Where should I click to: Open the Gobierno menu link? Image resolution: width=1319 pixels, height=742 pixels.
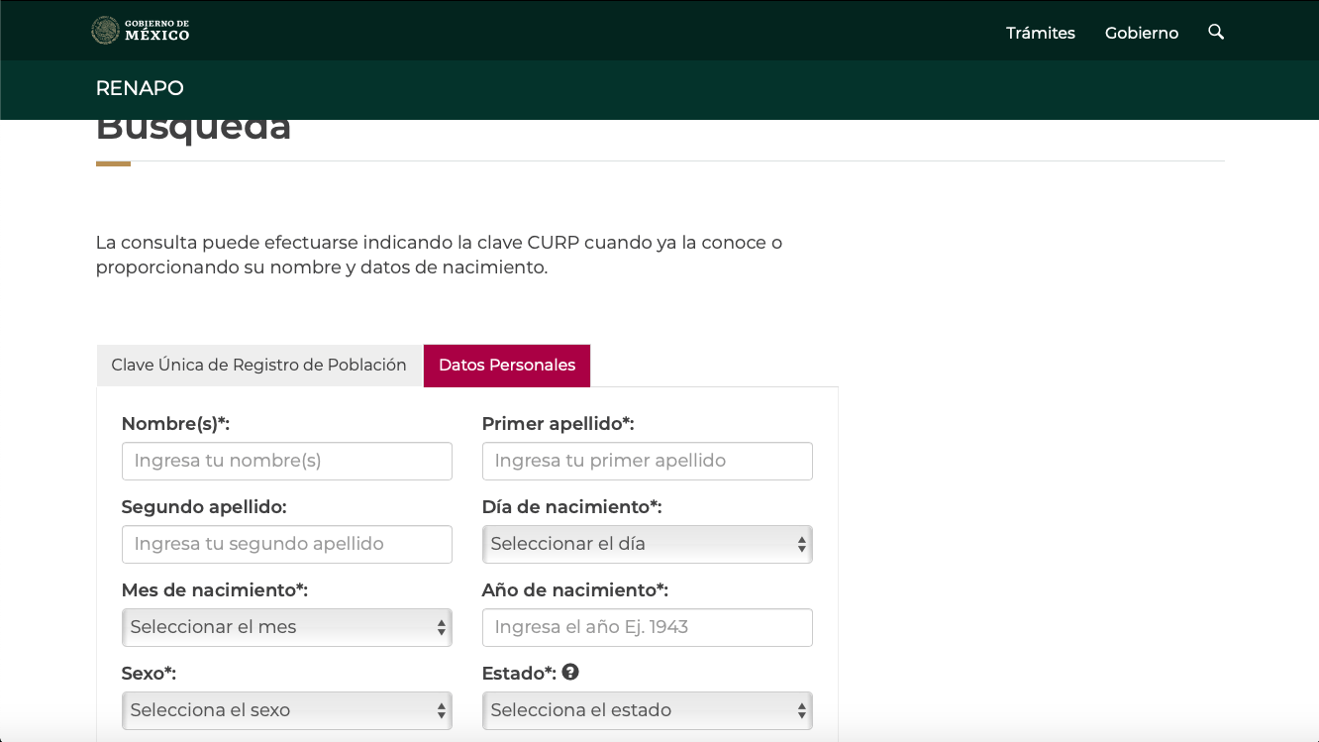[1141, 33]
